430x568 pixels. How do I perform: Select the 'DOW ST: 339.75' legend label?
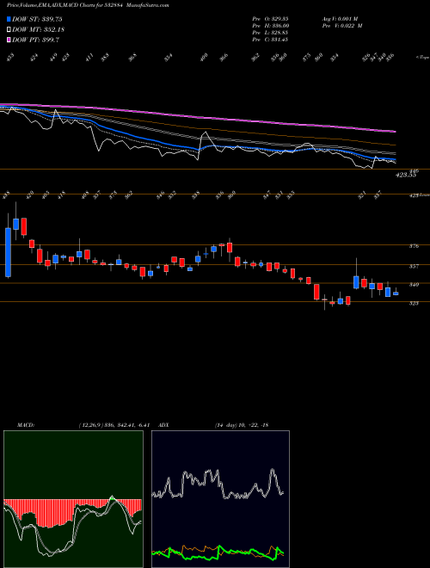tap(35, 19)
